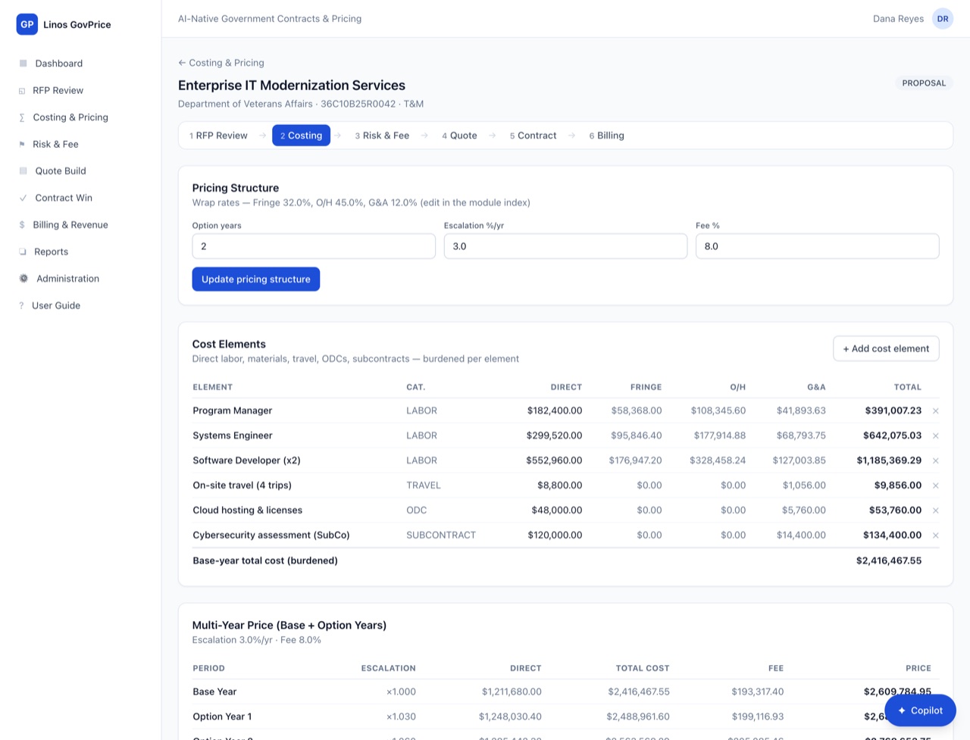Click the Dashboard sidebar icon
Viewport: 970px width, 740px height.
pos(23,64)
